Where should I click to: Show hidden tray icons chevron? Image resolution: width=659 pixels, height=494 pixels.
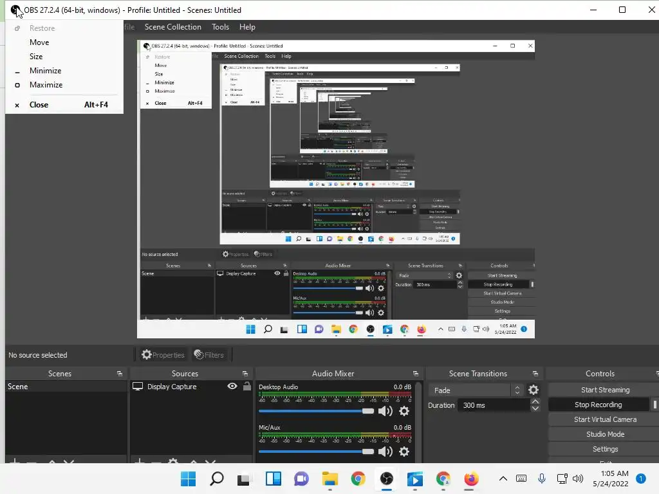(503, 479)
